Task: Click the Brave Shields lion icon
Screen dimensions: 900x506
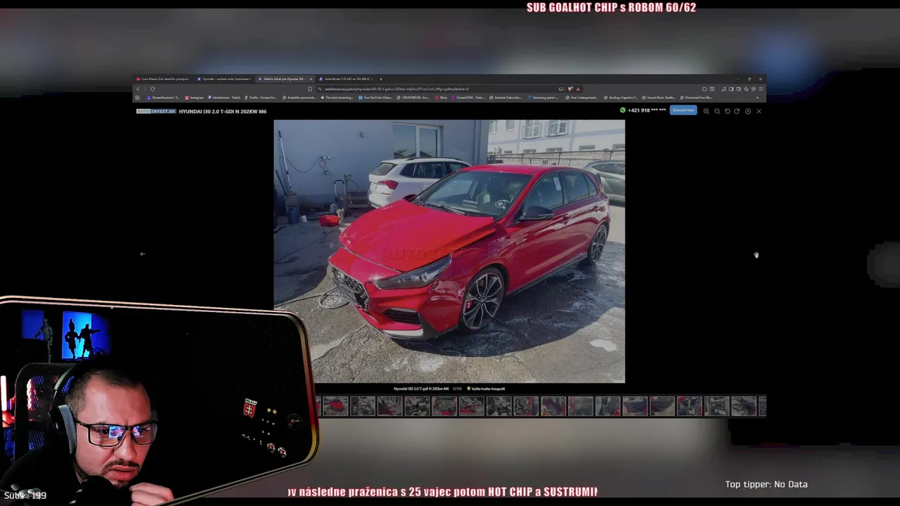Action: coord(570,89)
